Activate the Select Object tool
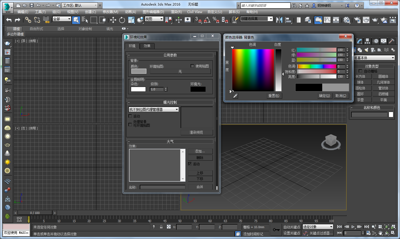Image resolution: width=400 pixels, height=239 pixels. coord(76,20)
